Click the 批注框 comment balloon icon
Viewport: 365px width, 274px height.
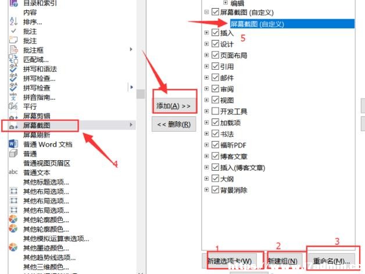click(13, 50)
